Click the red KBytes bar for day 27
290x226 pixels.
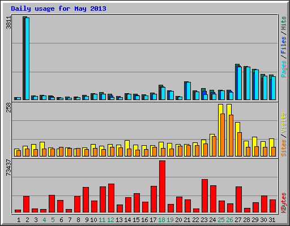[238, 199]
